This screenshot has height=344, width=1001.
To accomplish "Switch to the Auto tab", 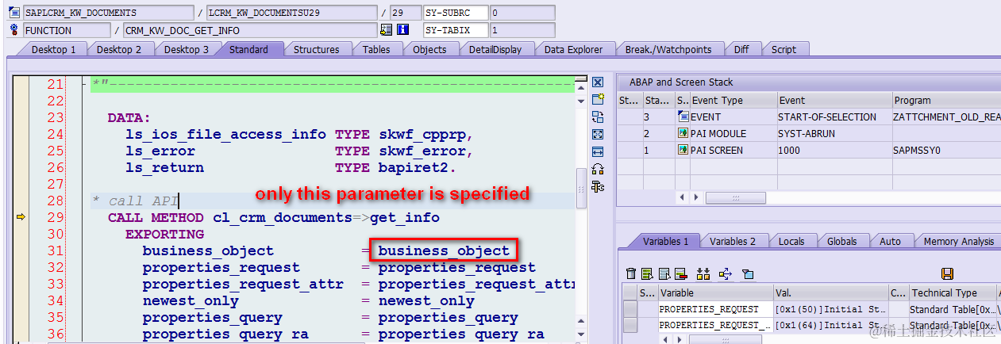I will 891,241.
